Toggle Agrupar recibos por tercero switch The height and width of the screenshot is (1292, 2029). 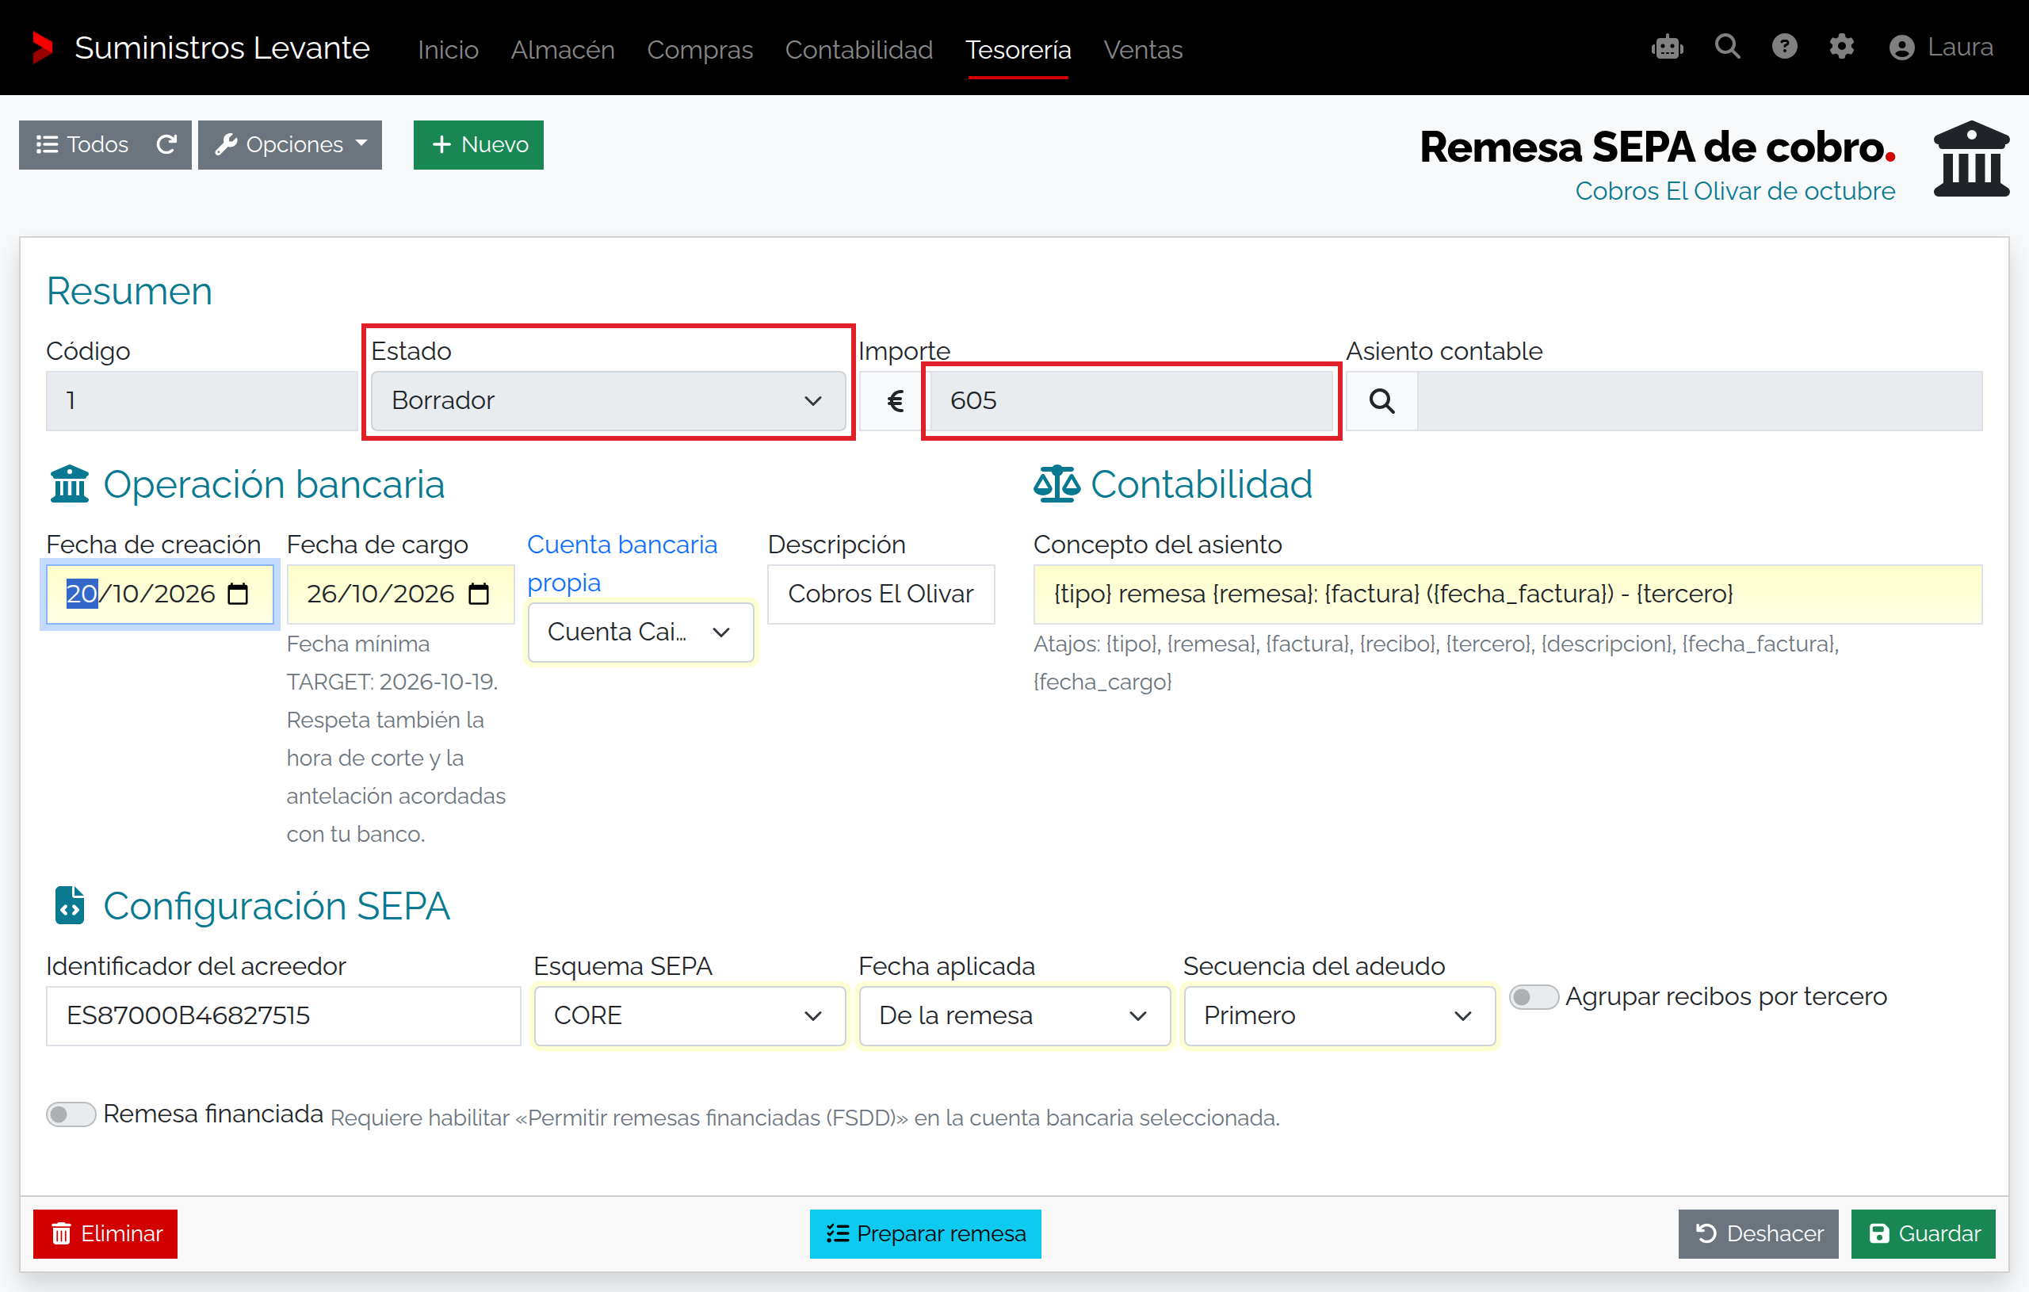click(x=1534, y=997)
